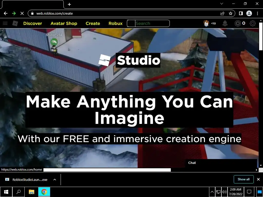Open the Windows action center
The height and width of the screenshot is (197, 263).
[x=249, y=192]
